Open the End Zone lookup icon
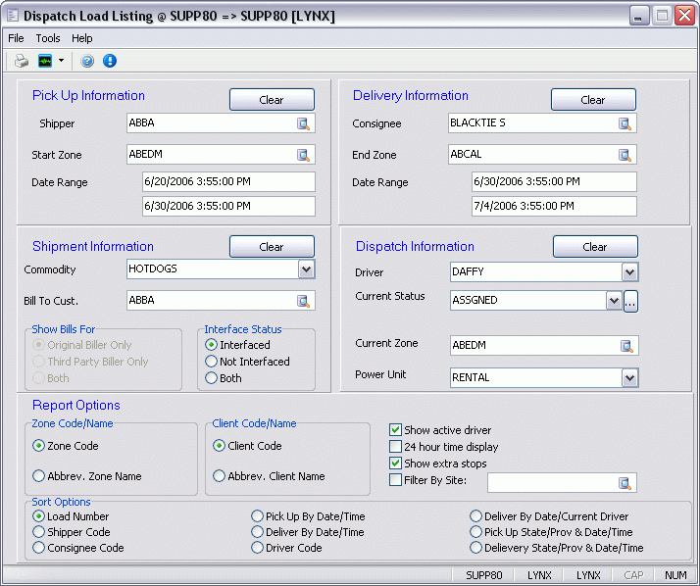The height and width of the screenshot is (586, 700). 625,155
